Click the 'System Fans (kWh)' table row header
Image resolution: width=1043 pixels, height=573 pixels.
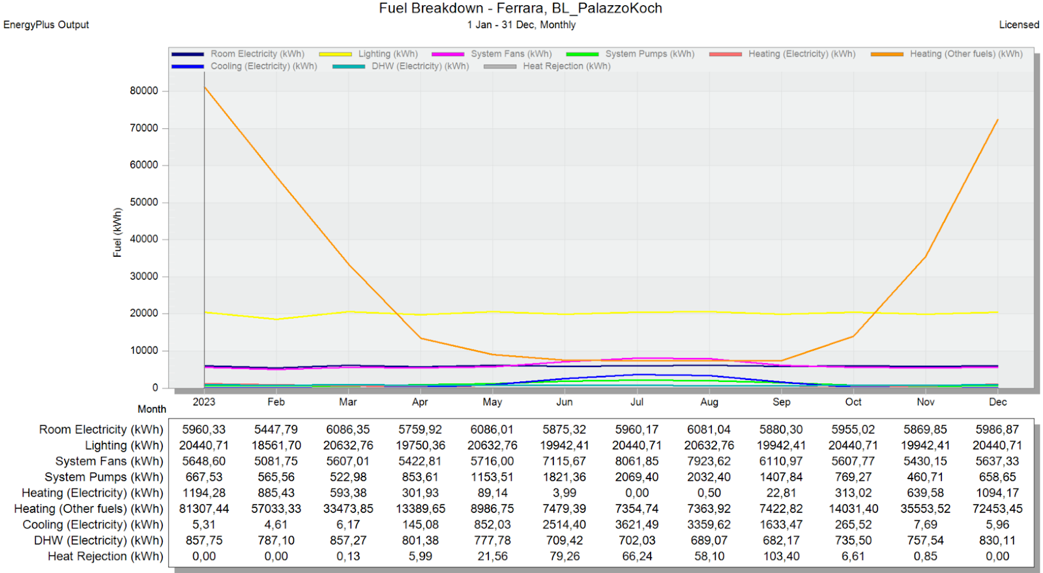click(x=109, y=461)
